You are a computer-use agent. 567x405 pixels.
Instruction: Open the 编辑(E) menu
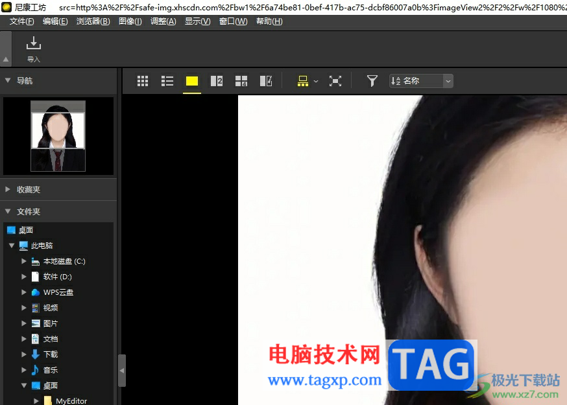point(55,21)
